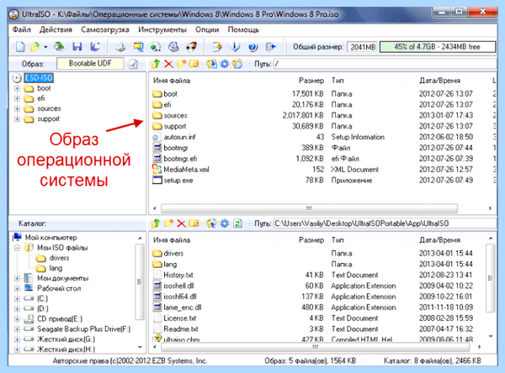Click the Mount to virtual drive icon
Image resolution: width=505 pixels, height=373 pixels.
tap(173, 47)
